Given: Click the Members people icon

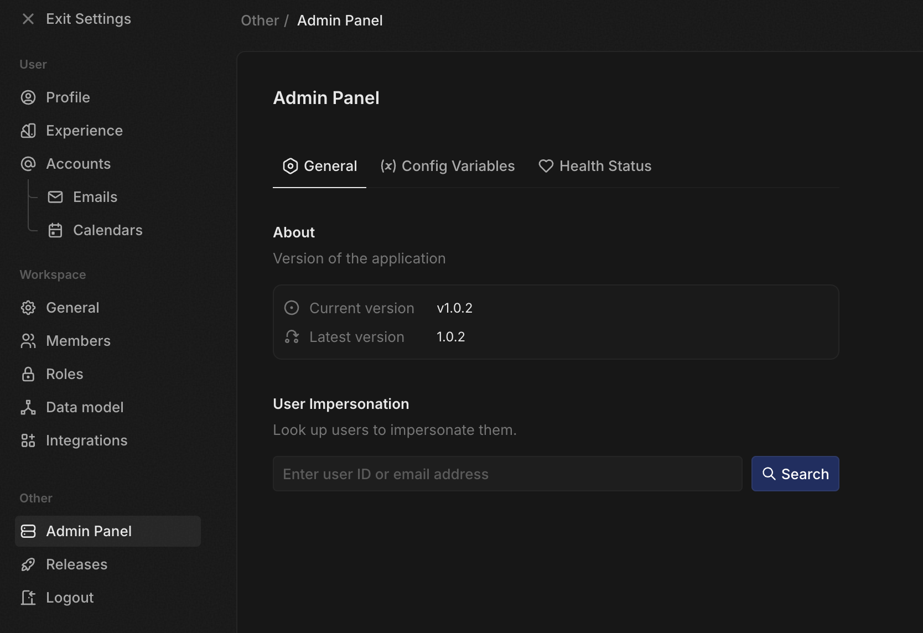Looking at the screenshot, I should [28, 341].
